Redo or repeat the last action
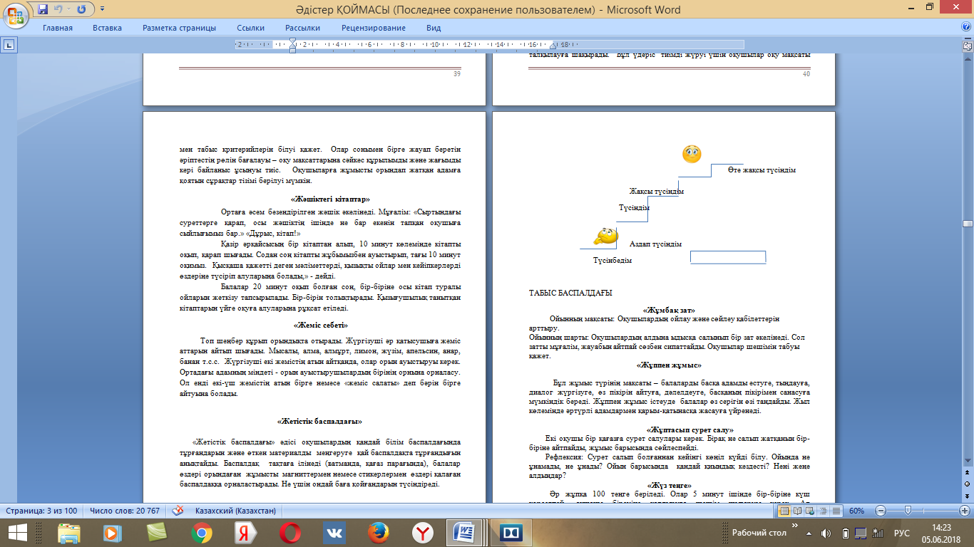Screen dimensions: 974x547 (x=81, y=10)
